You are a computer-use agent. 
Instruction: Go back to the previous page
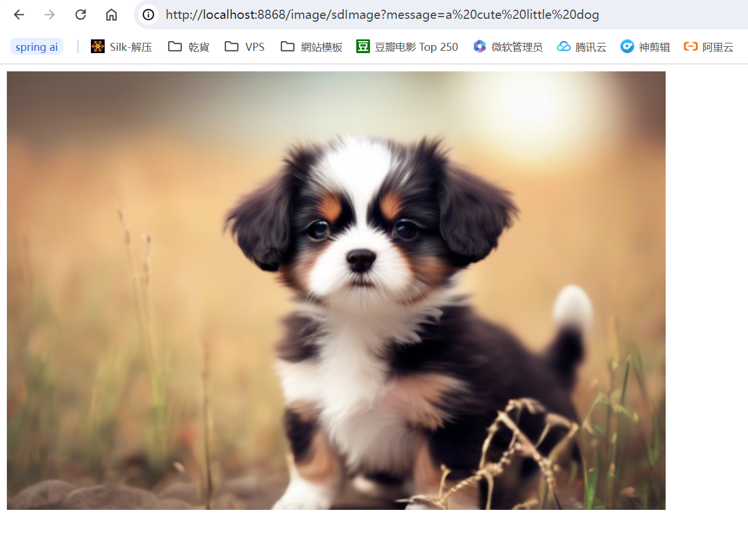(19, 15)
